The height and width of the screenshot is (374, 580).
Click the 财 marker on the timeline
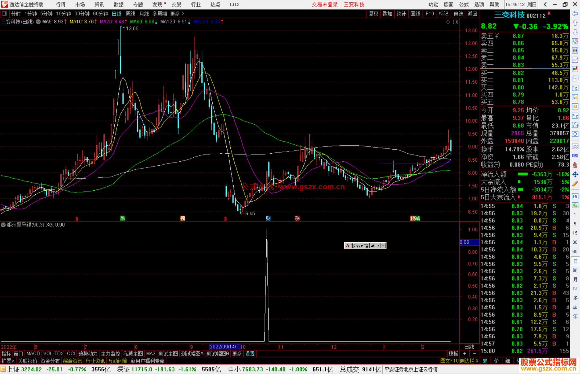pos(268,218)
